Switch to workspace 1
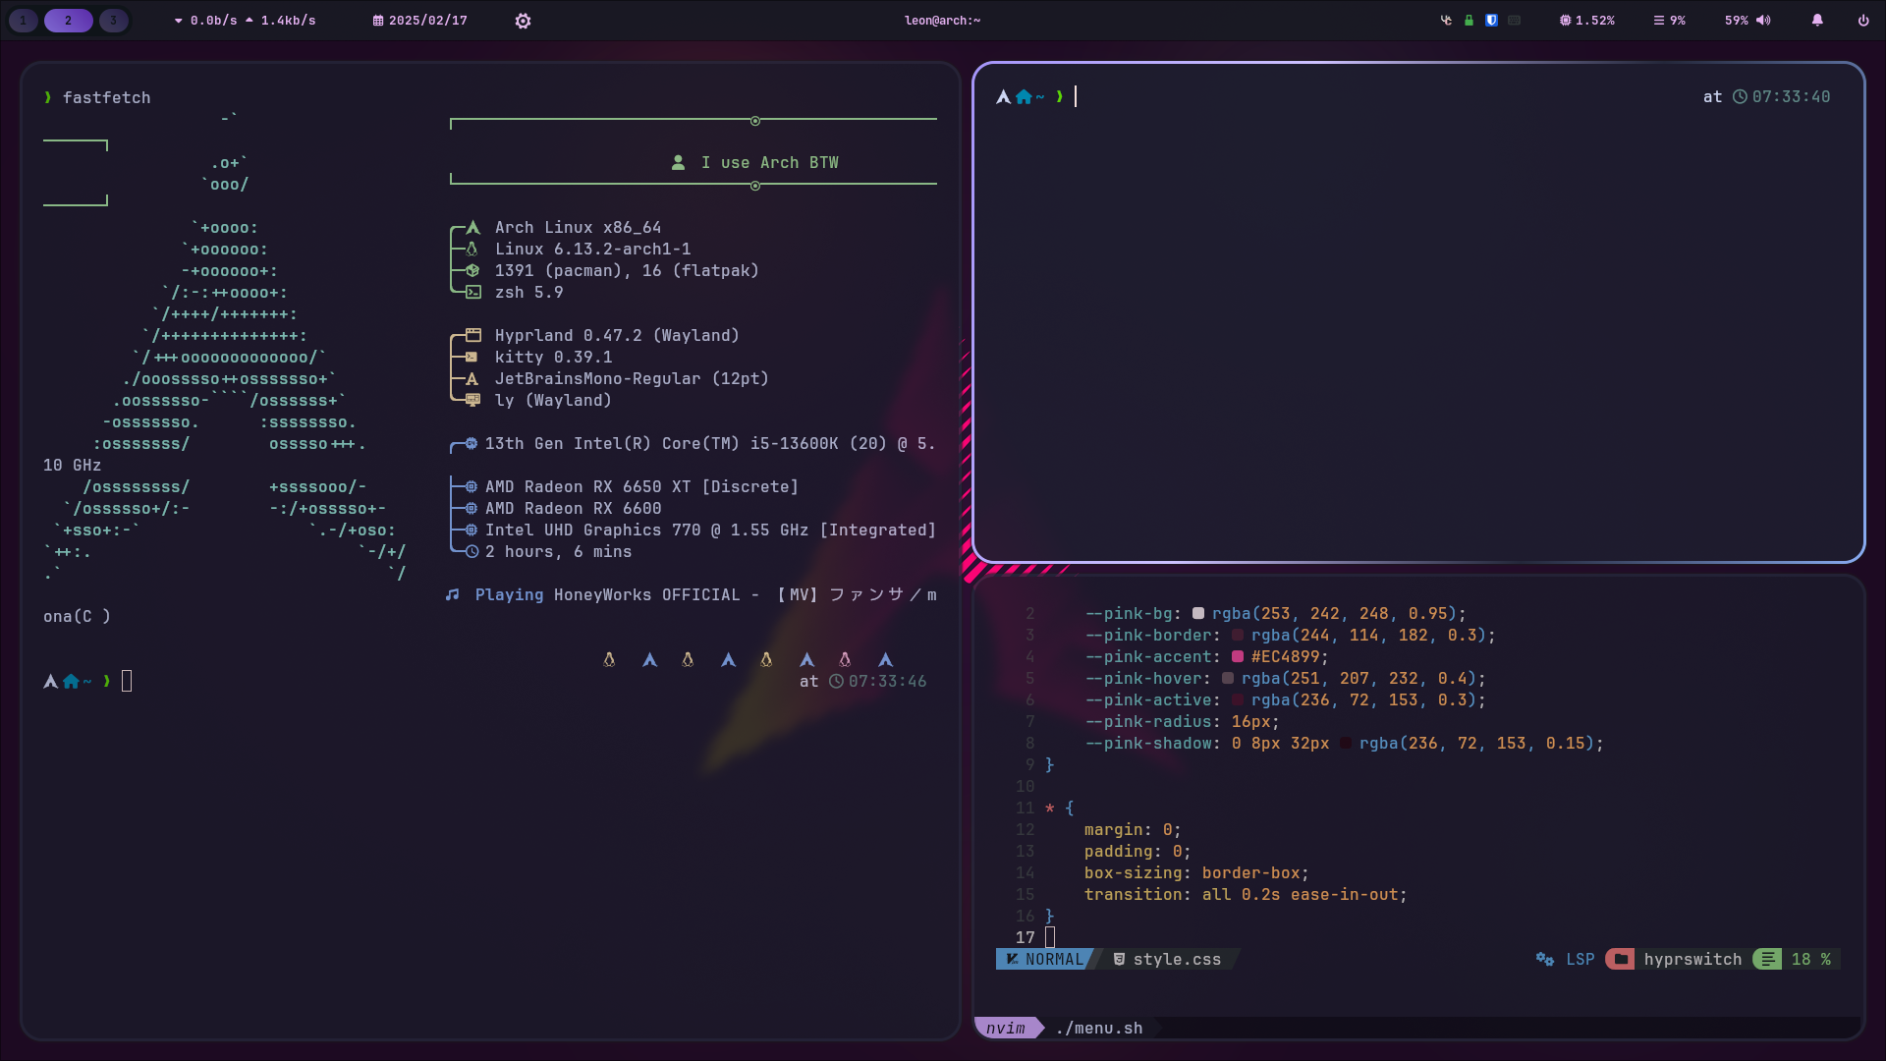 pos(24,21)
